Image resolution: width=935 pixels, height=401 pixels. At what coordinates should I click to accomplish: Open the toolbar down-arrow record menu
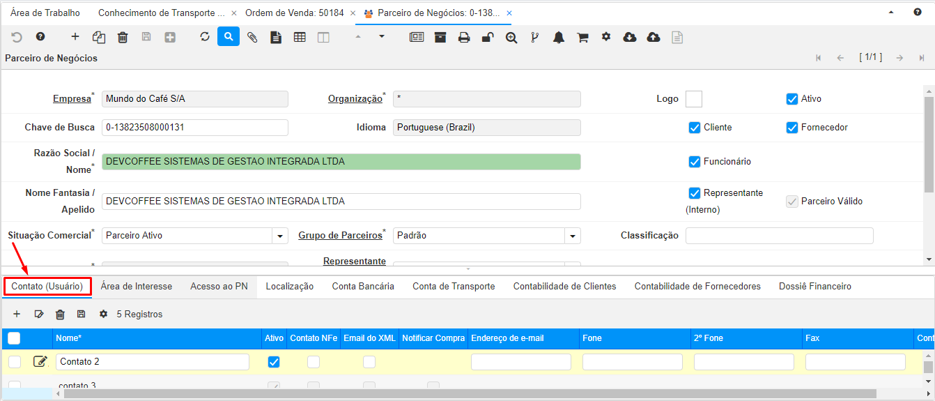(382, 36)
